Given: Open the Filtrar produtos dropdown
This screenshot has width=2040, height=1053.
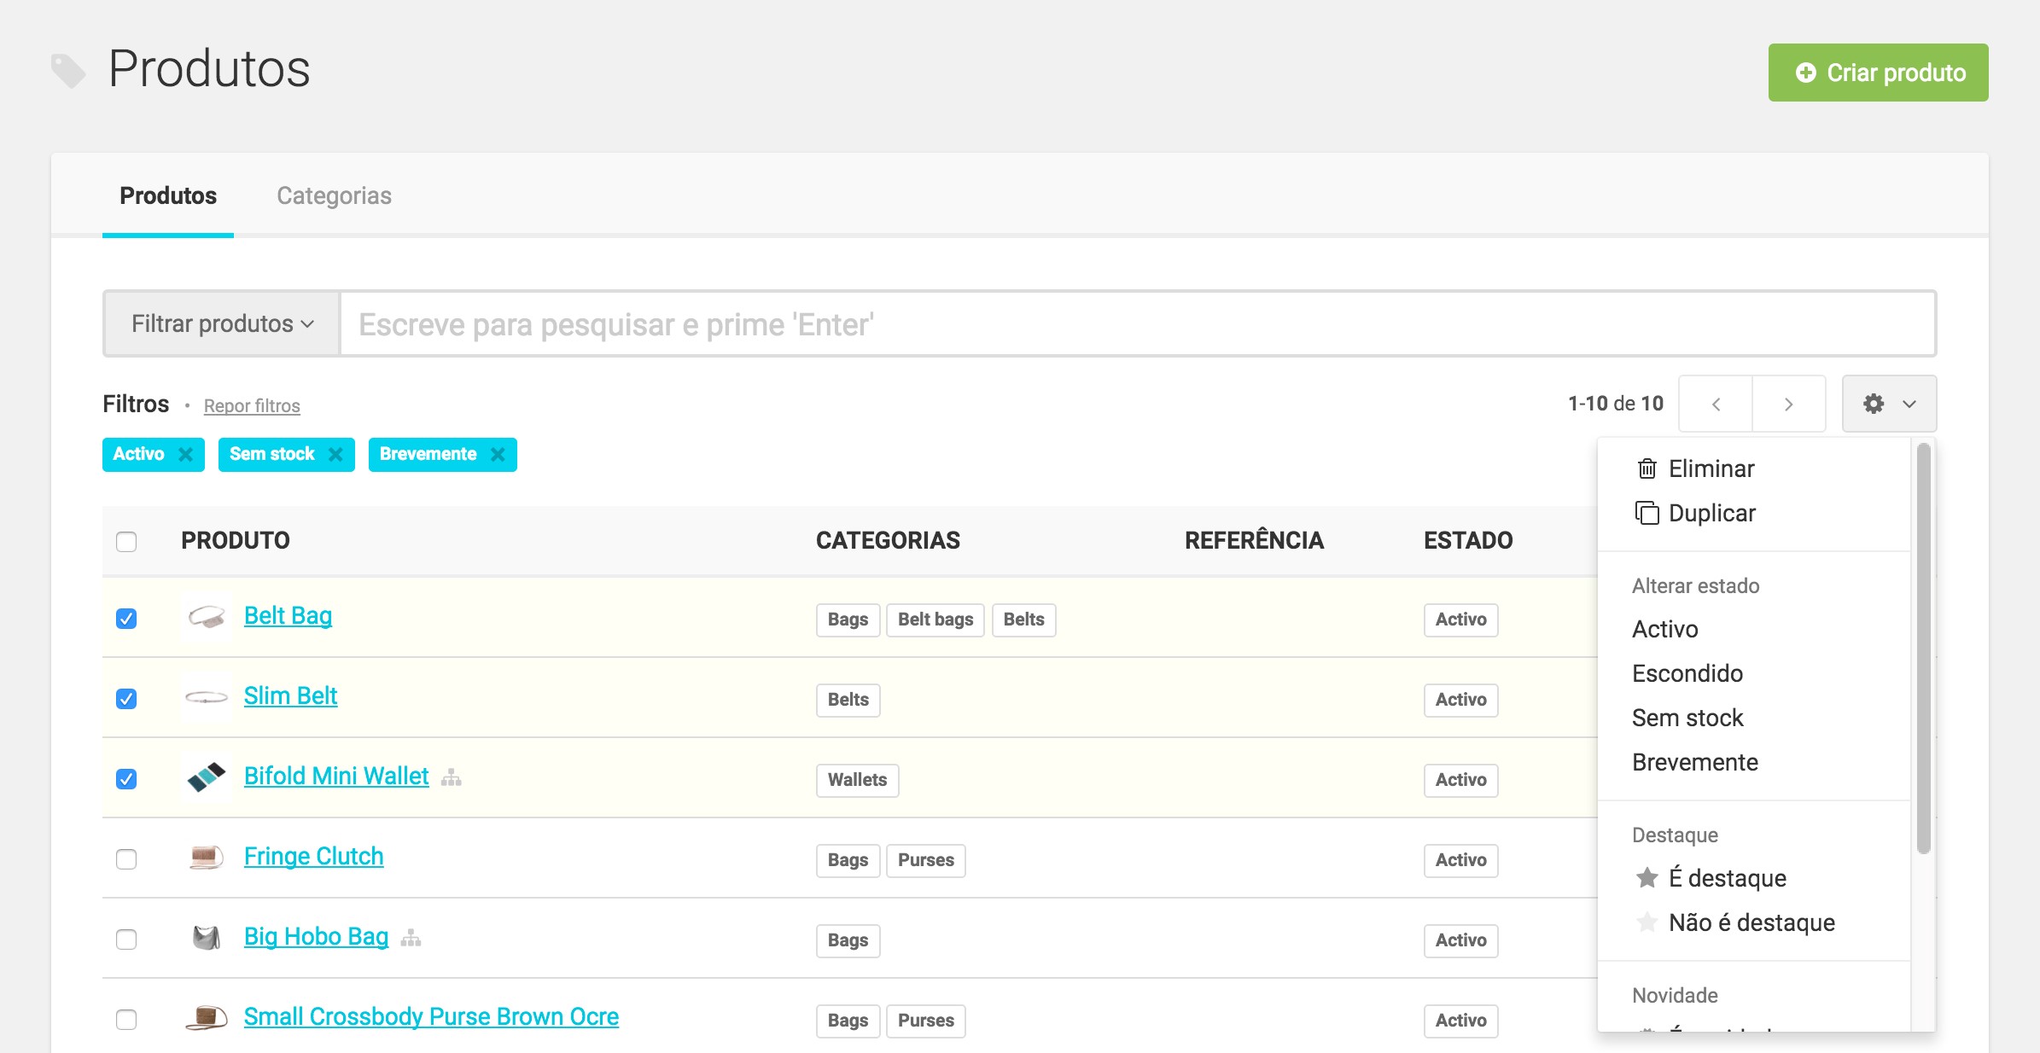Looking at the screenshot, I should 222,324.
